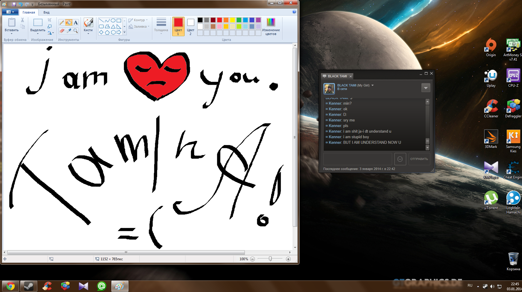Open Edit colors (Изменение цветов)
This screenshot has width=522, height=292.
tap(271, 26)
